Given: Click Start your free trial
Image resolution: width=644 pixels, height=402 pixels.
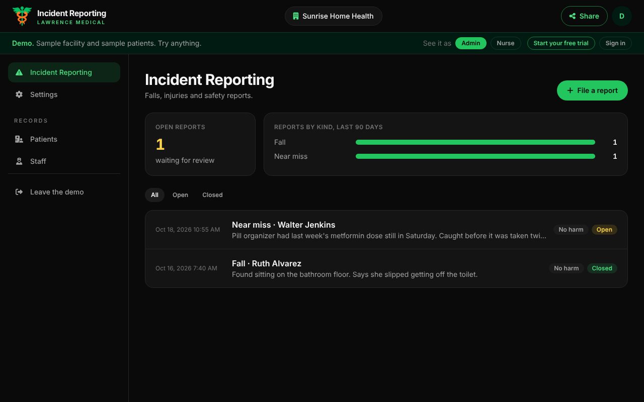Looking at the screenshot, I should click(561, 43).
